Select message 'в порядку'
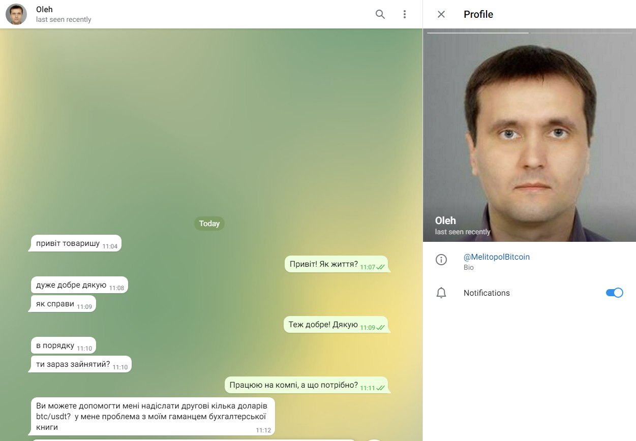Screen dimensions: 636x441 pos(64,345)
